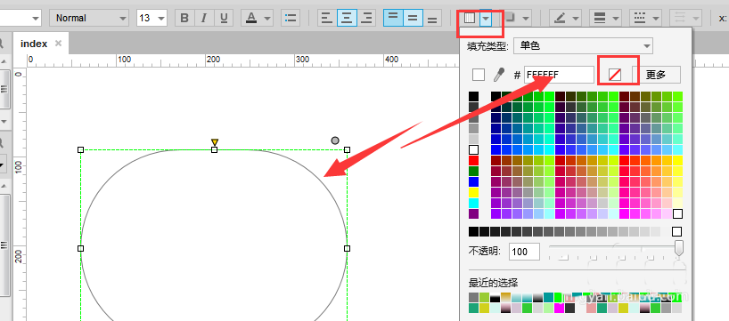The width and height of the screenshot is (729, 321).
Task: Expand the arrow style dropdown arrow
Action: pyautogui.click(x=696, y=18)
